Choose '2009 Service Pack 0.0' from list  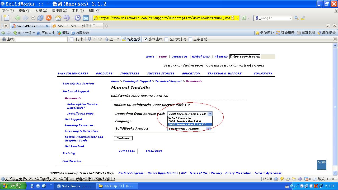click(190, 121)
